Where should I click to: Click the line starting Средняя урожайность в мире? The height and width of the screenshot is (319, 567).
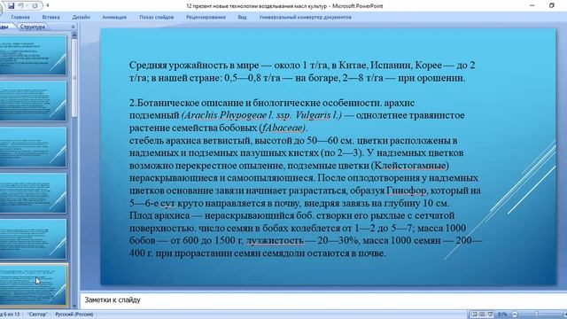302,65
